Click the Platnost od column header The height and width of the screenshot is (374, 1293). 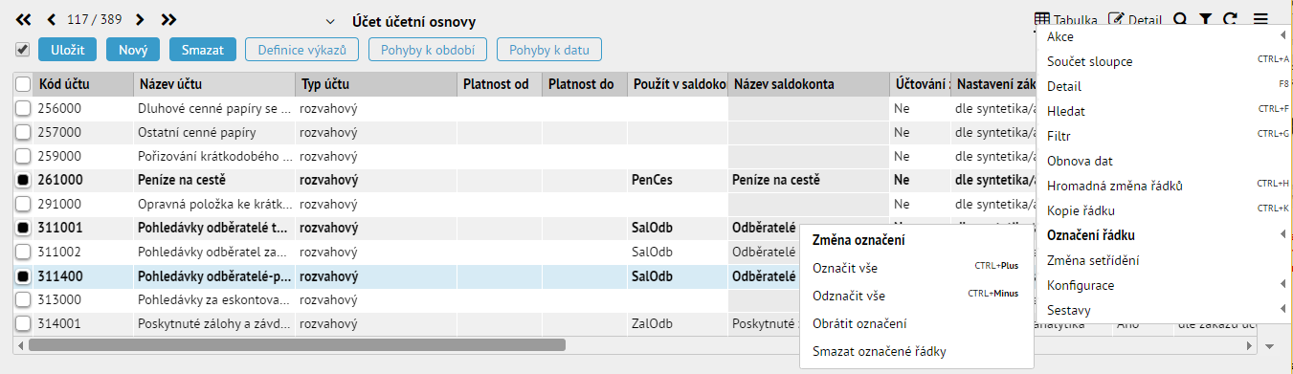(500, 84)
